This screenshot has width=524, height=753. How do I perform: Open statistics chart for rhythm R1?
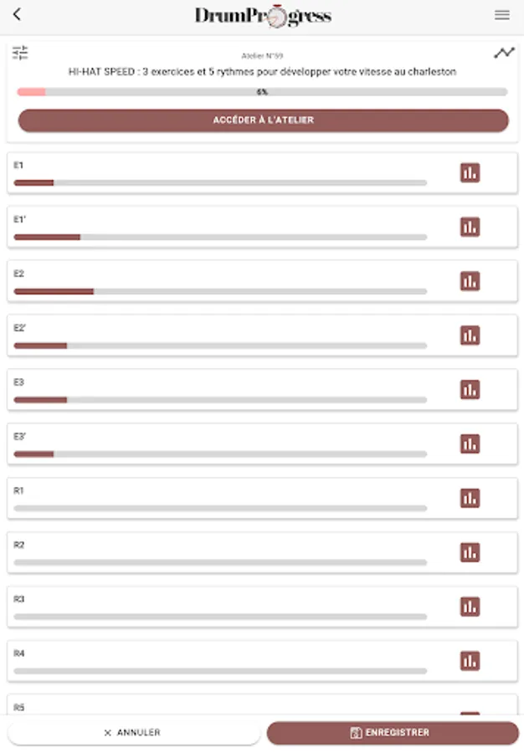(470, 499)
